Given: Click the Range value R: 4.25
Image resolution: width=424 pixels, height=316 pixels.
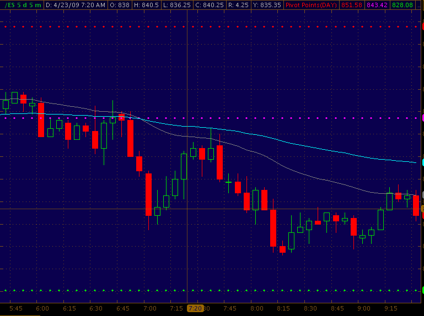Looking at the screenshot, I should (x=239, y=5).
